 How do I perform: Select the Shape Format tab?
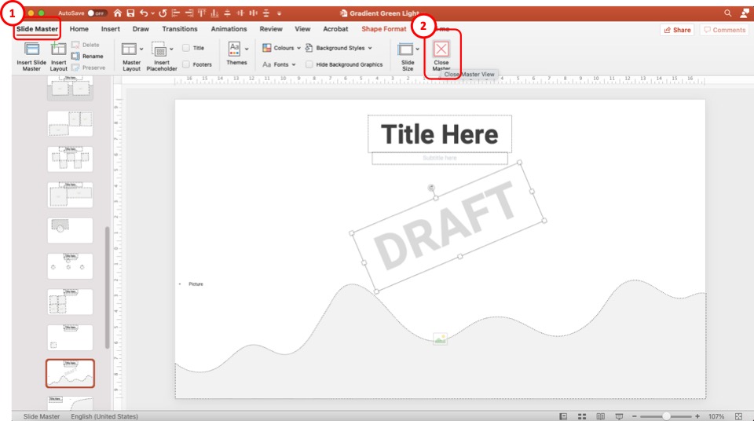coord(384,29)
